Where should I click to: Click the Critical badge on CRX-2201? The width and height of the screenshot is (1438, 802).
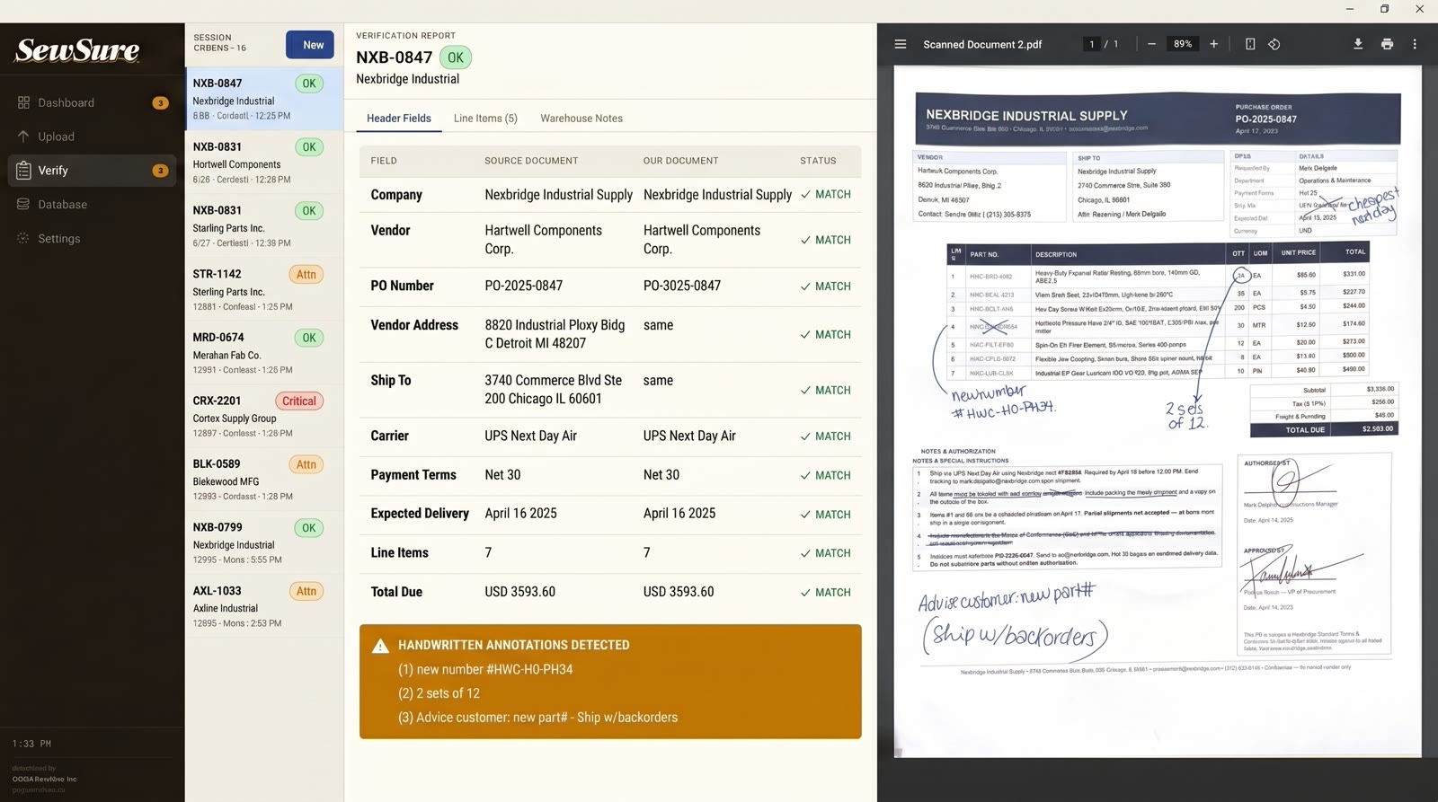click(x=299, y=401)
